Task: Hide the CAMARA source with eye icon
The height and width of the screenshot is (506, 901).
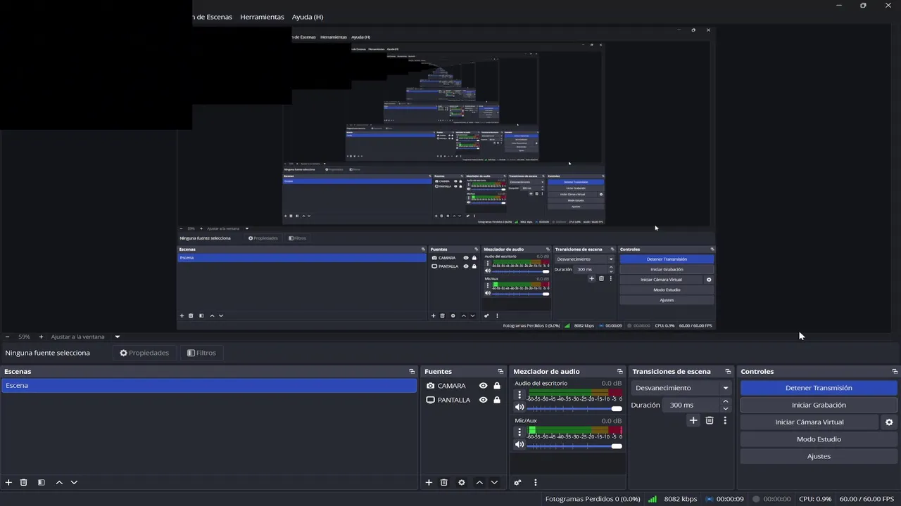Action: (484, 386)
